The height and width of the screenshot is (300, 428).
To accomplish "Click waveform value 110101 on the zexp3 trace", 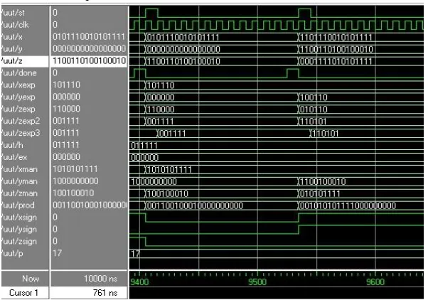I will 325,134.
